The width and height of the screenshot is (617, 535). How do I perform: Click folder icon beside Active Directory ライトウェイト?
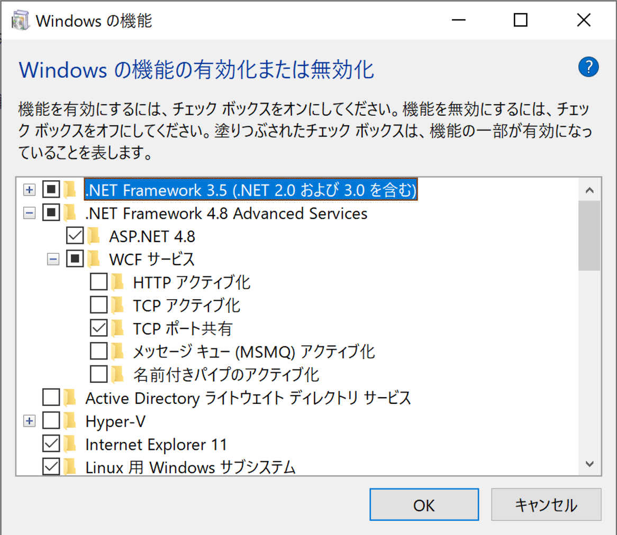point(70,398)
